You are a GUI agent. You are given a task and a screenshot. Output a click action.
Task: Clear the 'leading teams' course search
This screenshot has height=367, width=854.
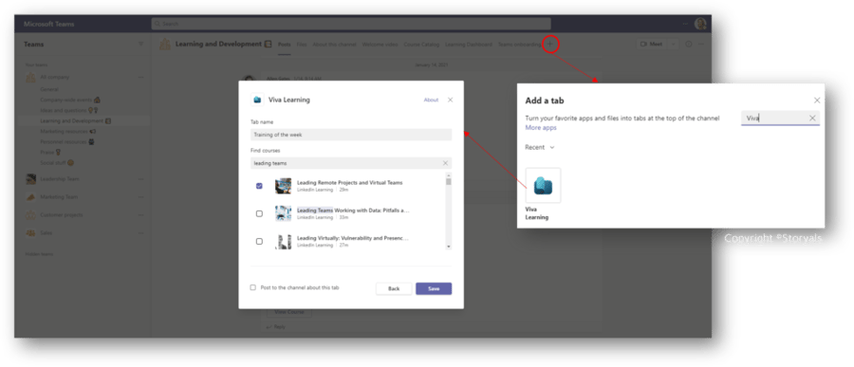(445, 163)
